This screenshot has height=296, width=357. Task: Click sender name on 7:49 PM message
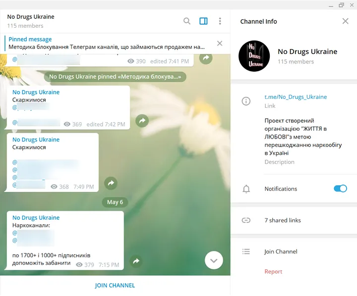[x=36, y=140]
